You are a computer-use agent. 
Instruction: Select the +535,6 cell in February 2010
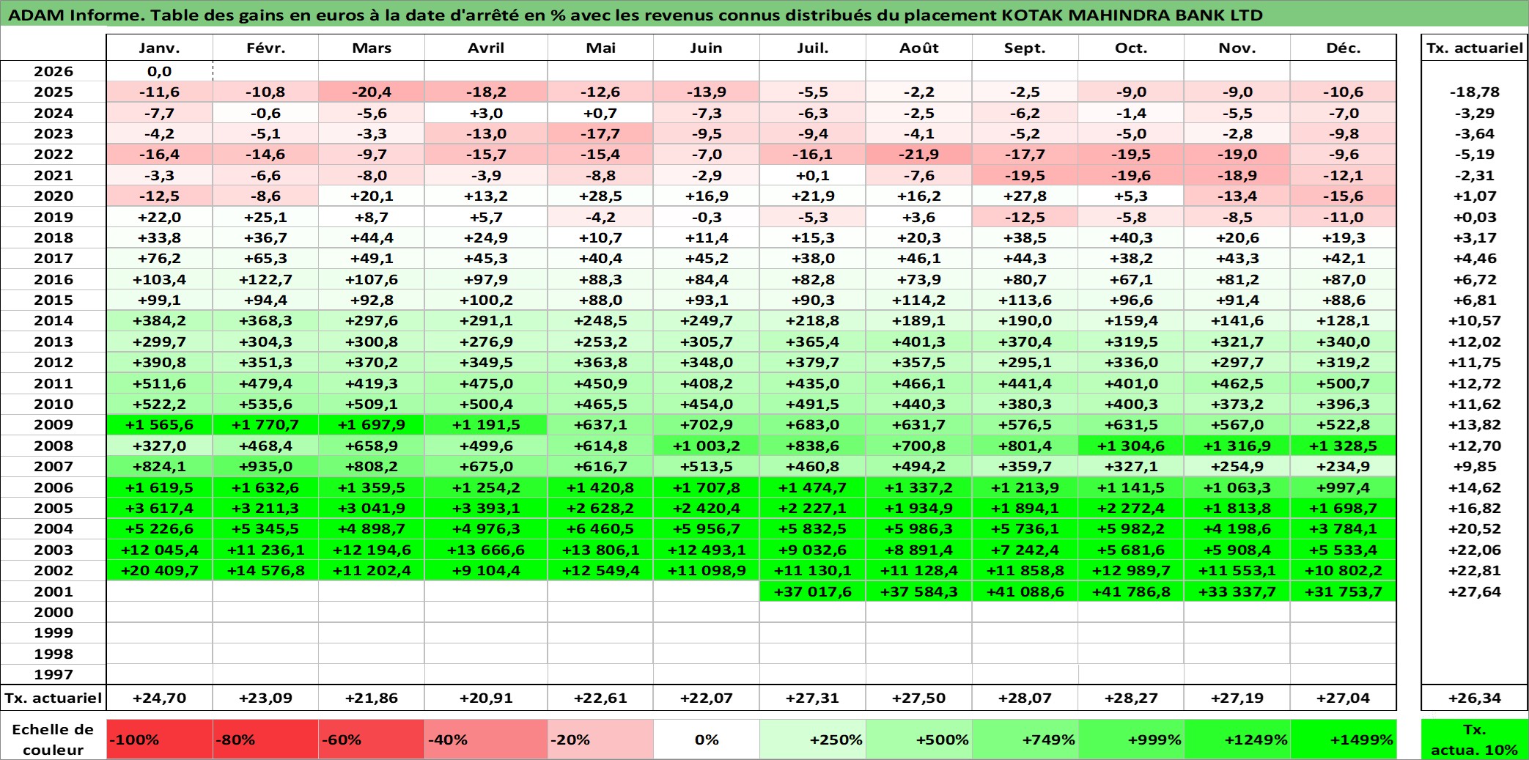tap(265, 404)
